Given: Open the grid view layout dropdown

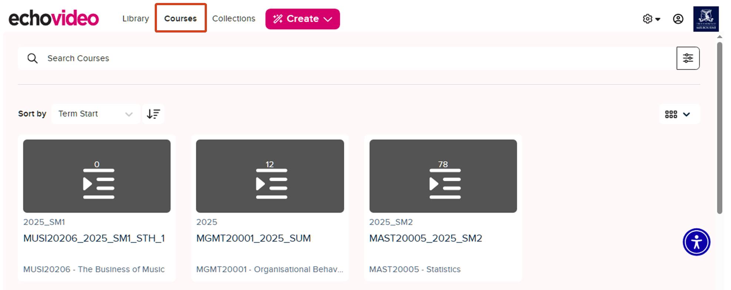Looking at the screenshot, I should pos(679,114).
